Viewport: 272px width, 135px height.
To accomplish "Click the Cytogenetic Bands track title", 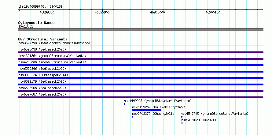I will click(x=36, y=23).
